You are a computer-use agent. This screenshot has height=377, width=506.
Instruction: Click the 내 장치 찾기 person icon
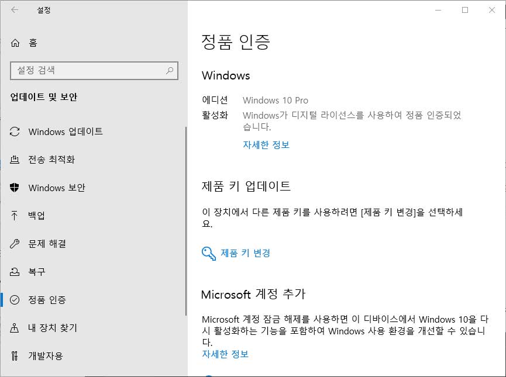15,328
